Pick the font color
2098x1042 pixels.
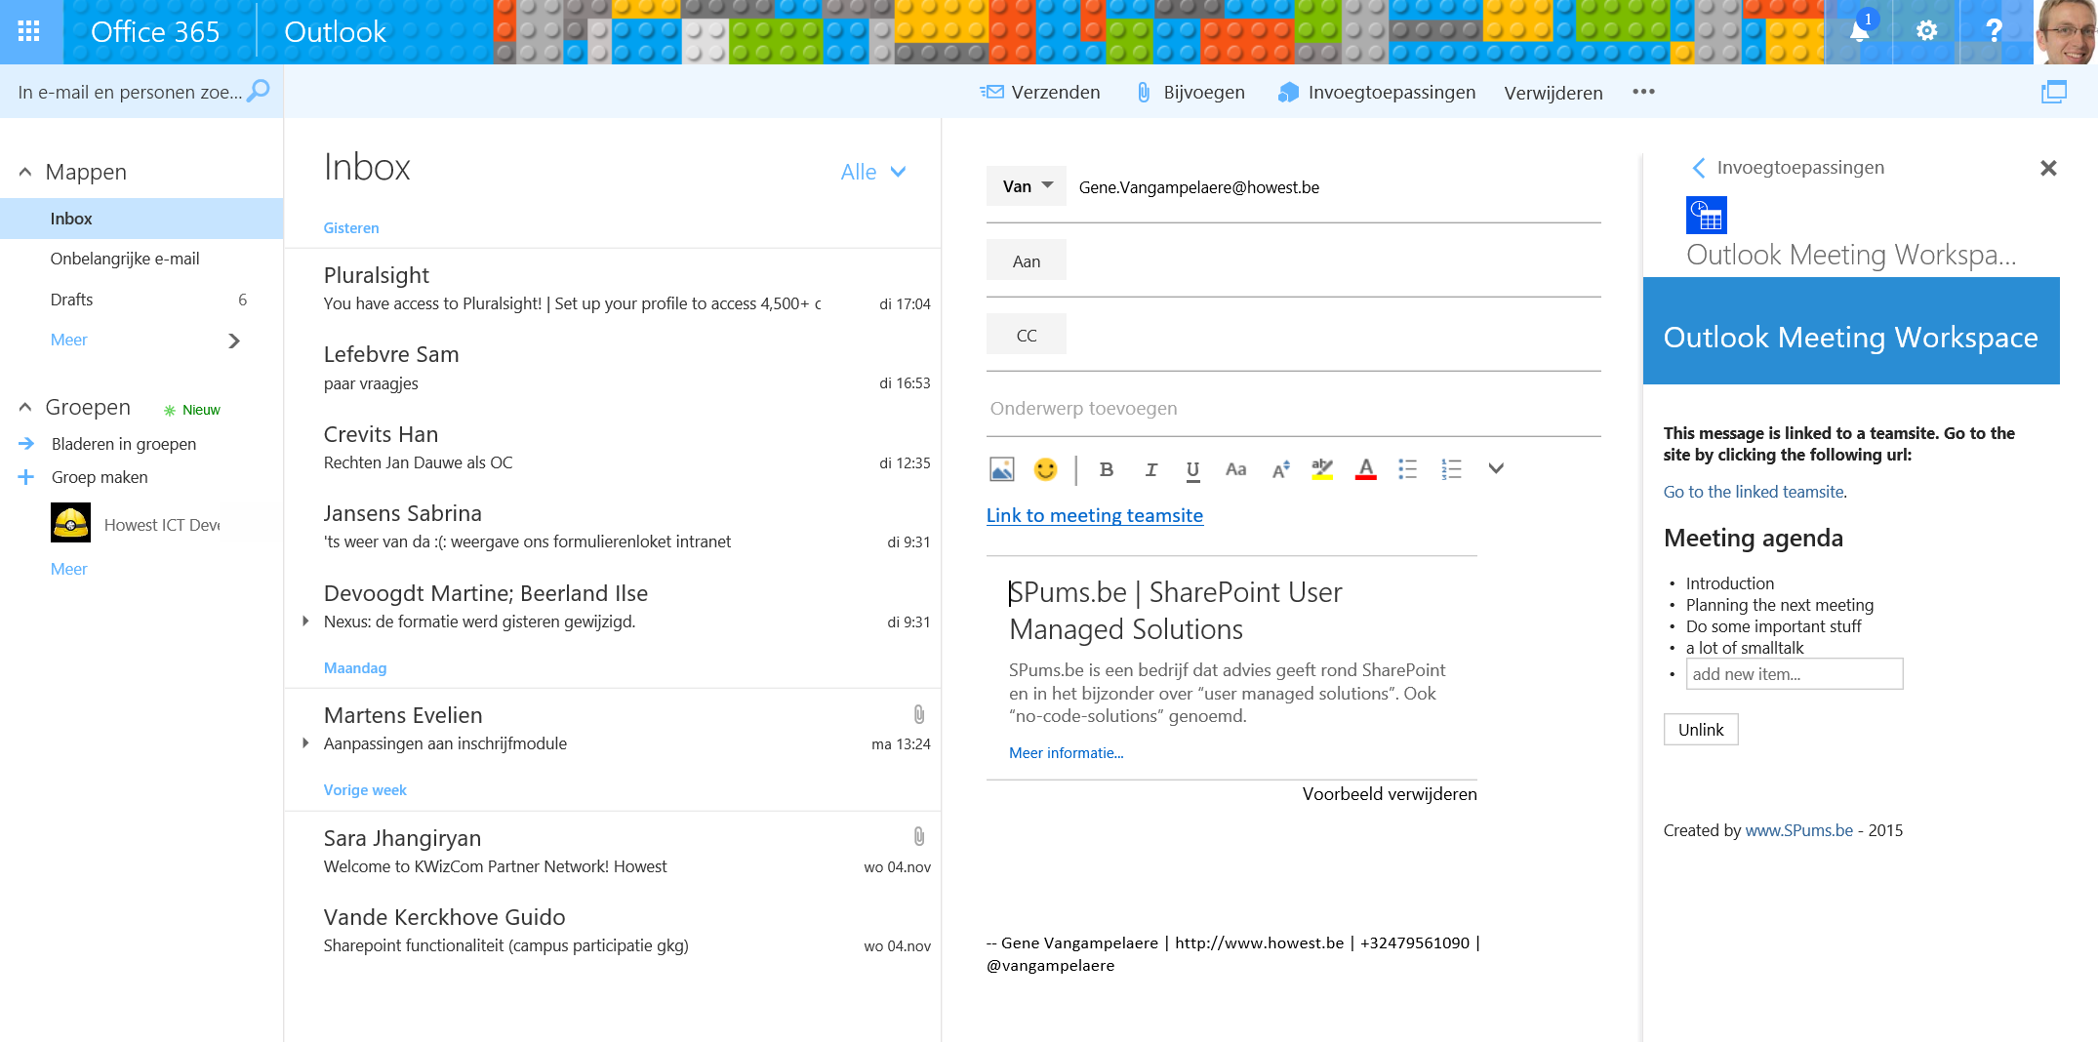pyautogui.click(x=1366, y=469)
